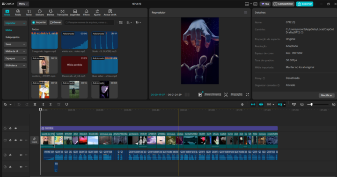The width and height of the screenshot is (337, 177).
Task: Open the Transições panel
Action: tap(62, 13)
